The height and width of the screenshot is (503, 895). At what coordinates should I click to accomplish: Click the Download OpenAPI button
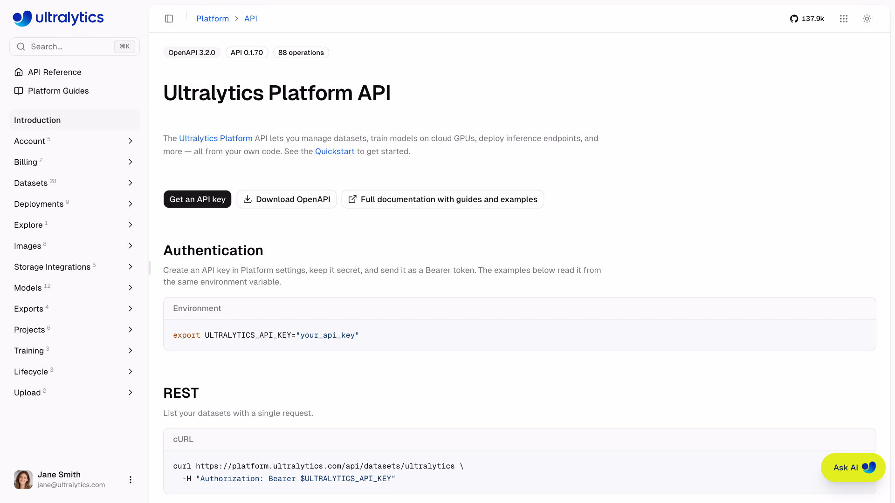[287, 199]
